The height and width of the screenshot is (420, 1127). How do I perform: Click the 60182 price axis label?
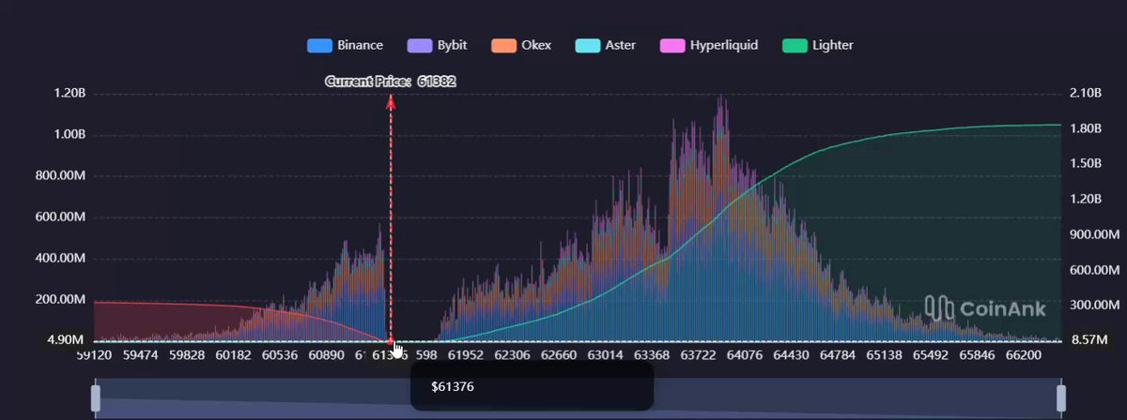[x=233, y=356]
